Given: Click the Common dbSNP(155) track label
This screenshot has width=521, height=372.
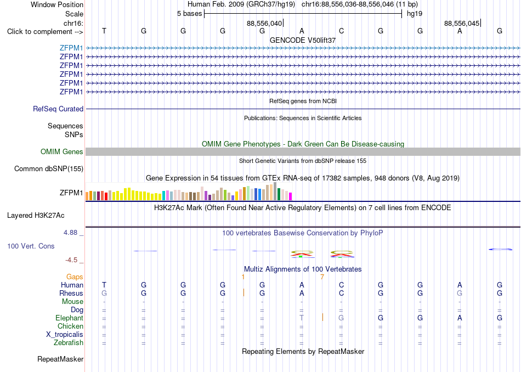Looking at the screenshot, I should click(49, 169).
